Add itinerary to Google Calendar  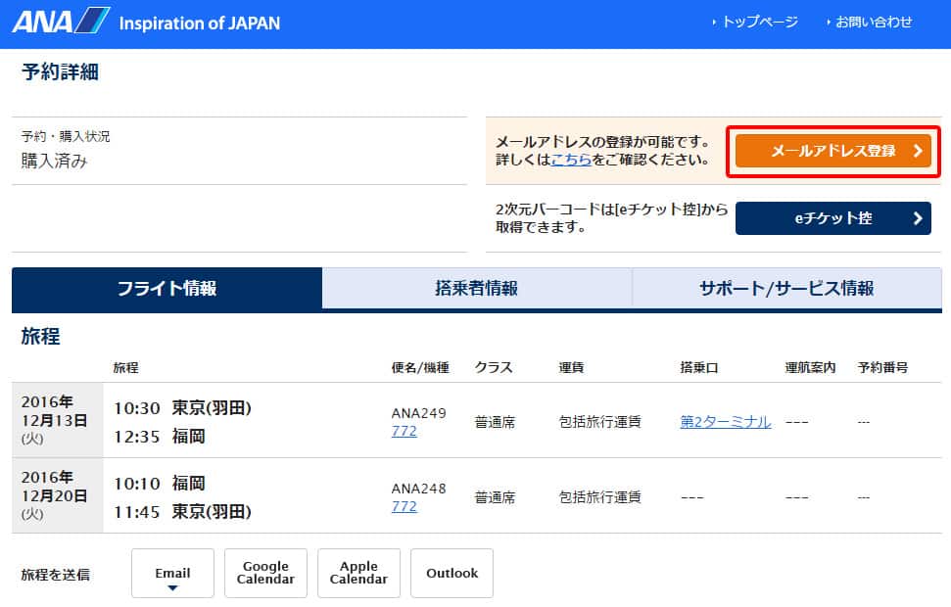[265, 573]
